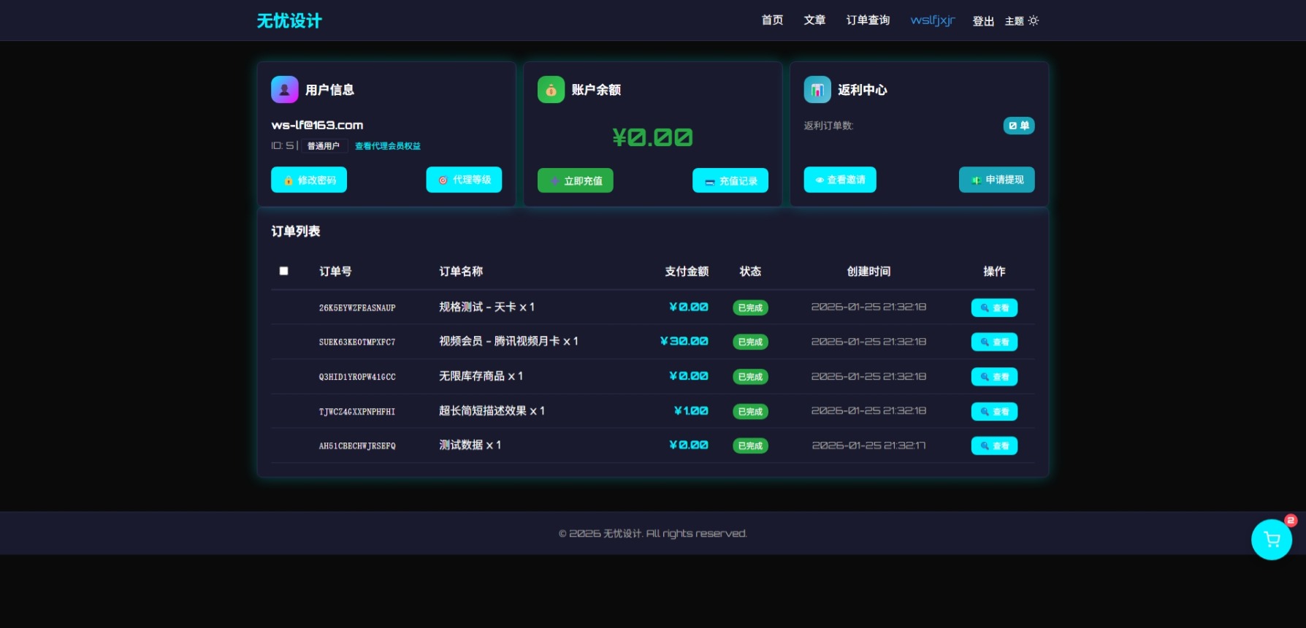The image size is (1306, 628).
Task: Click the 修改密码 lock button
Action: coord(309,180)
